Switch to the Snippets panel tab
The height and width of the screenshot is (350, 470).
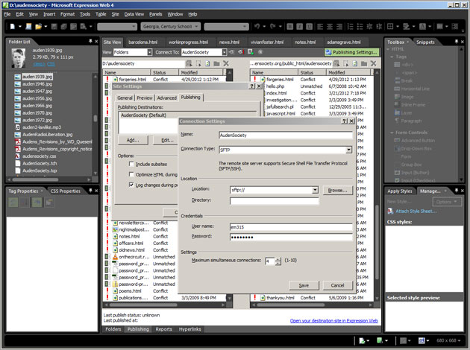pyautogui.click(x=425, y=42)
